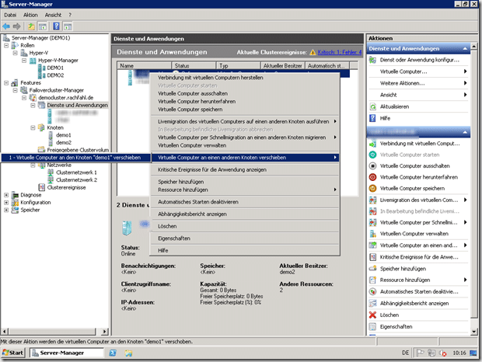Click the Name column header
This screenshot has width=482, height=362.
click(145, 66)
